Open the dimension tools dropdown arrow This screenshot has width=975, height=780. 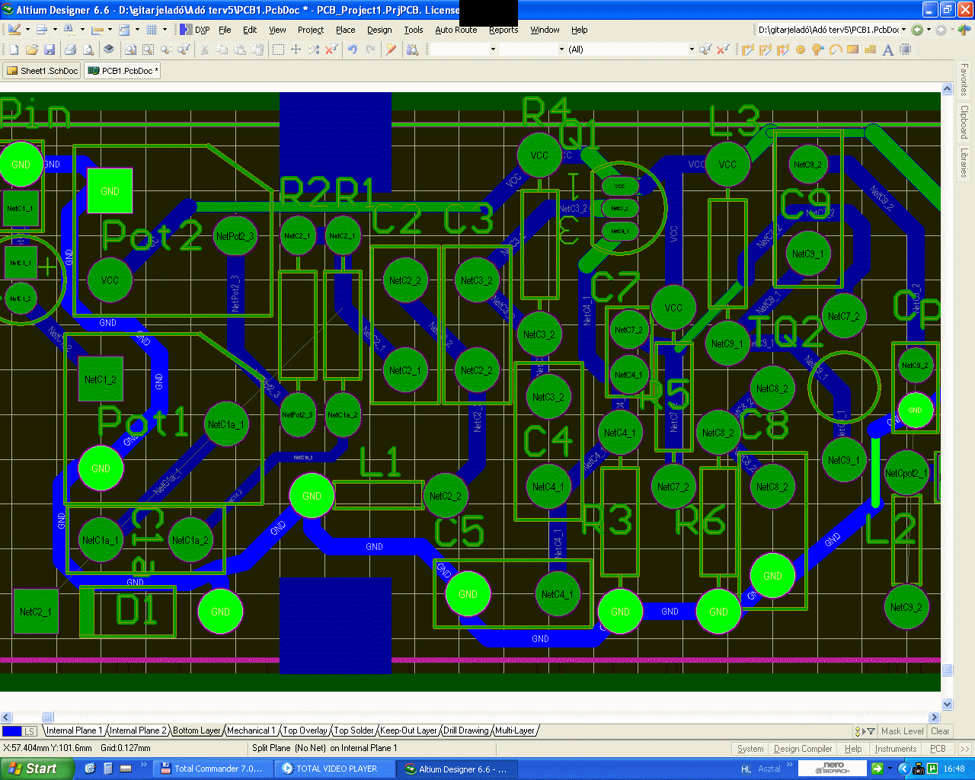pos(110,30)
